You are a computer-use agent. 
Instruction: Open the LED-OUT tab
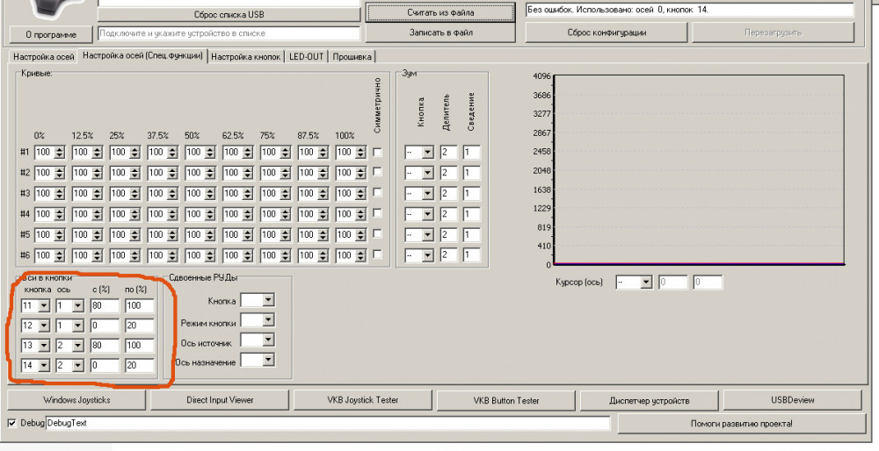307,56
